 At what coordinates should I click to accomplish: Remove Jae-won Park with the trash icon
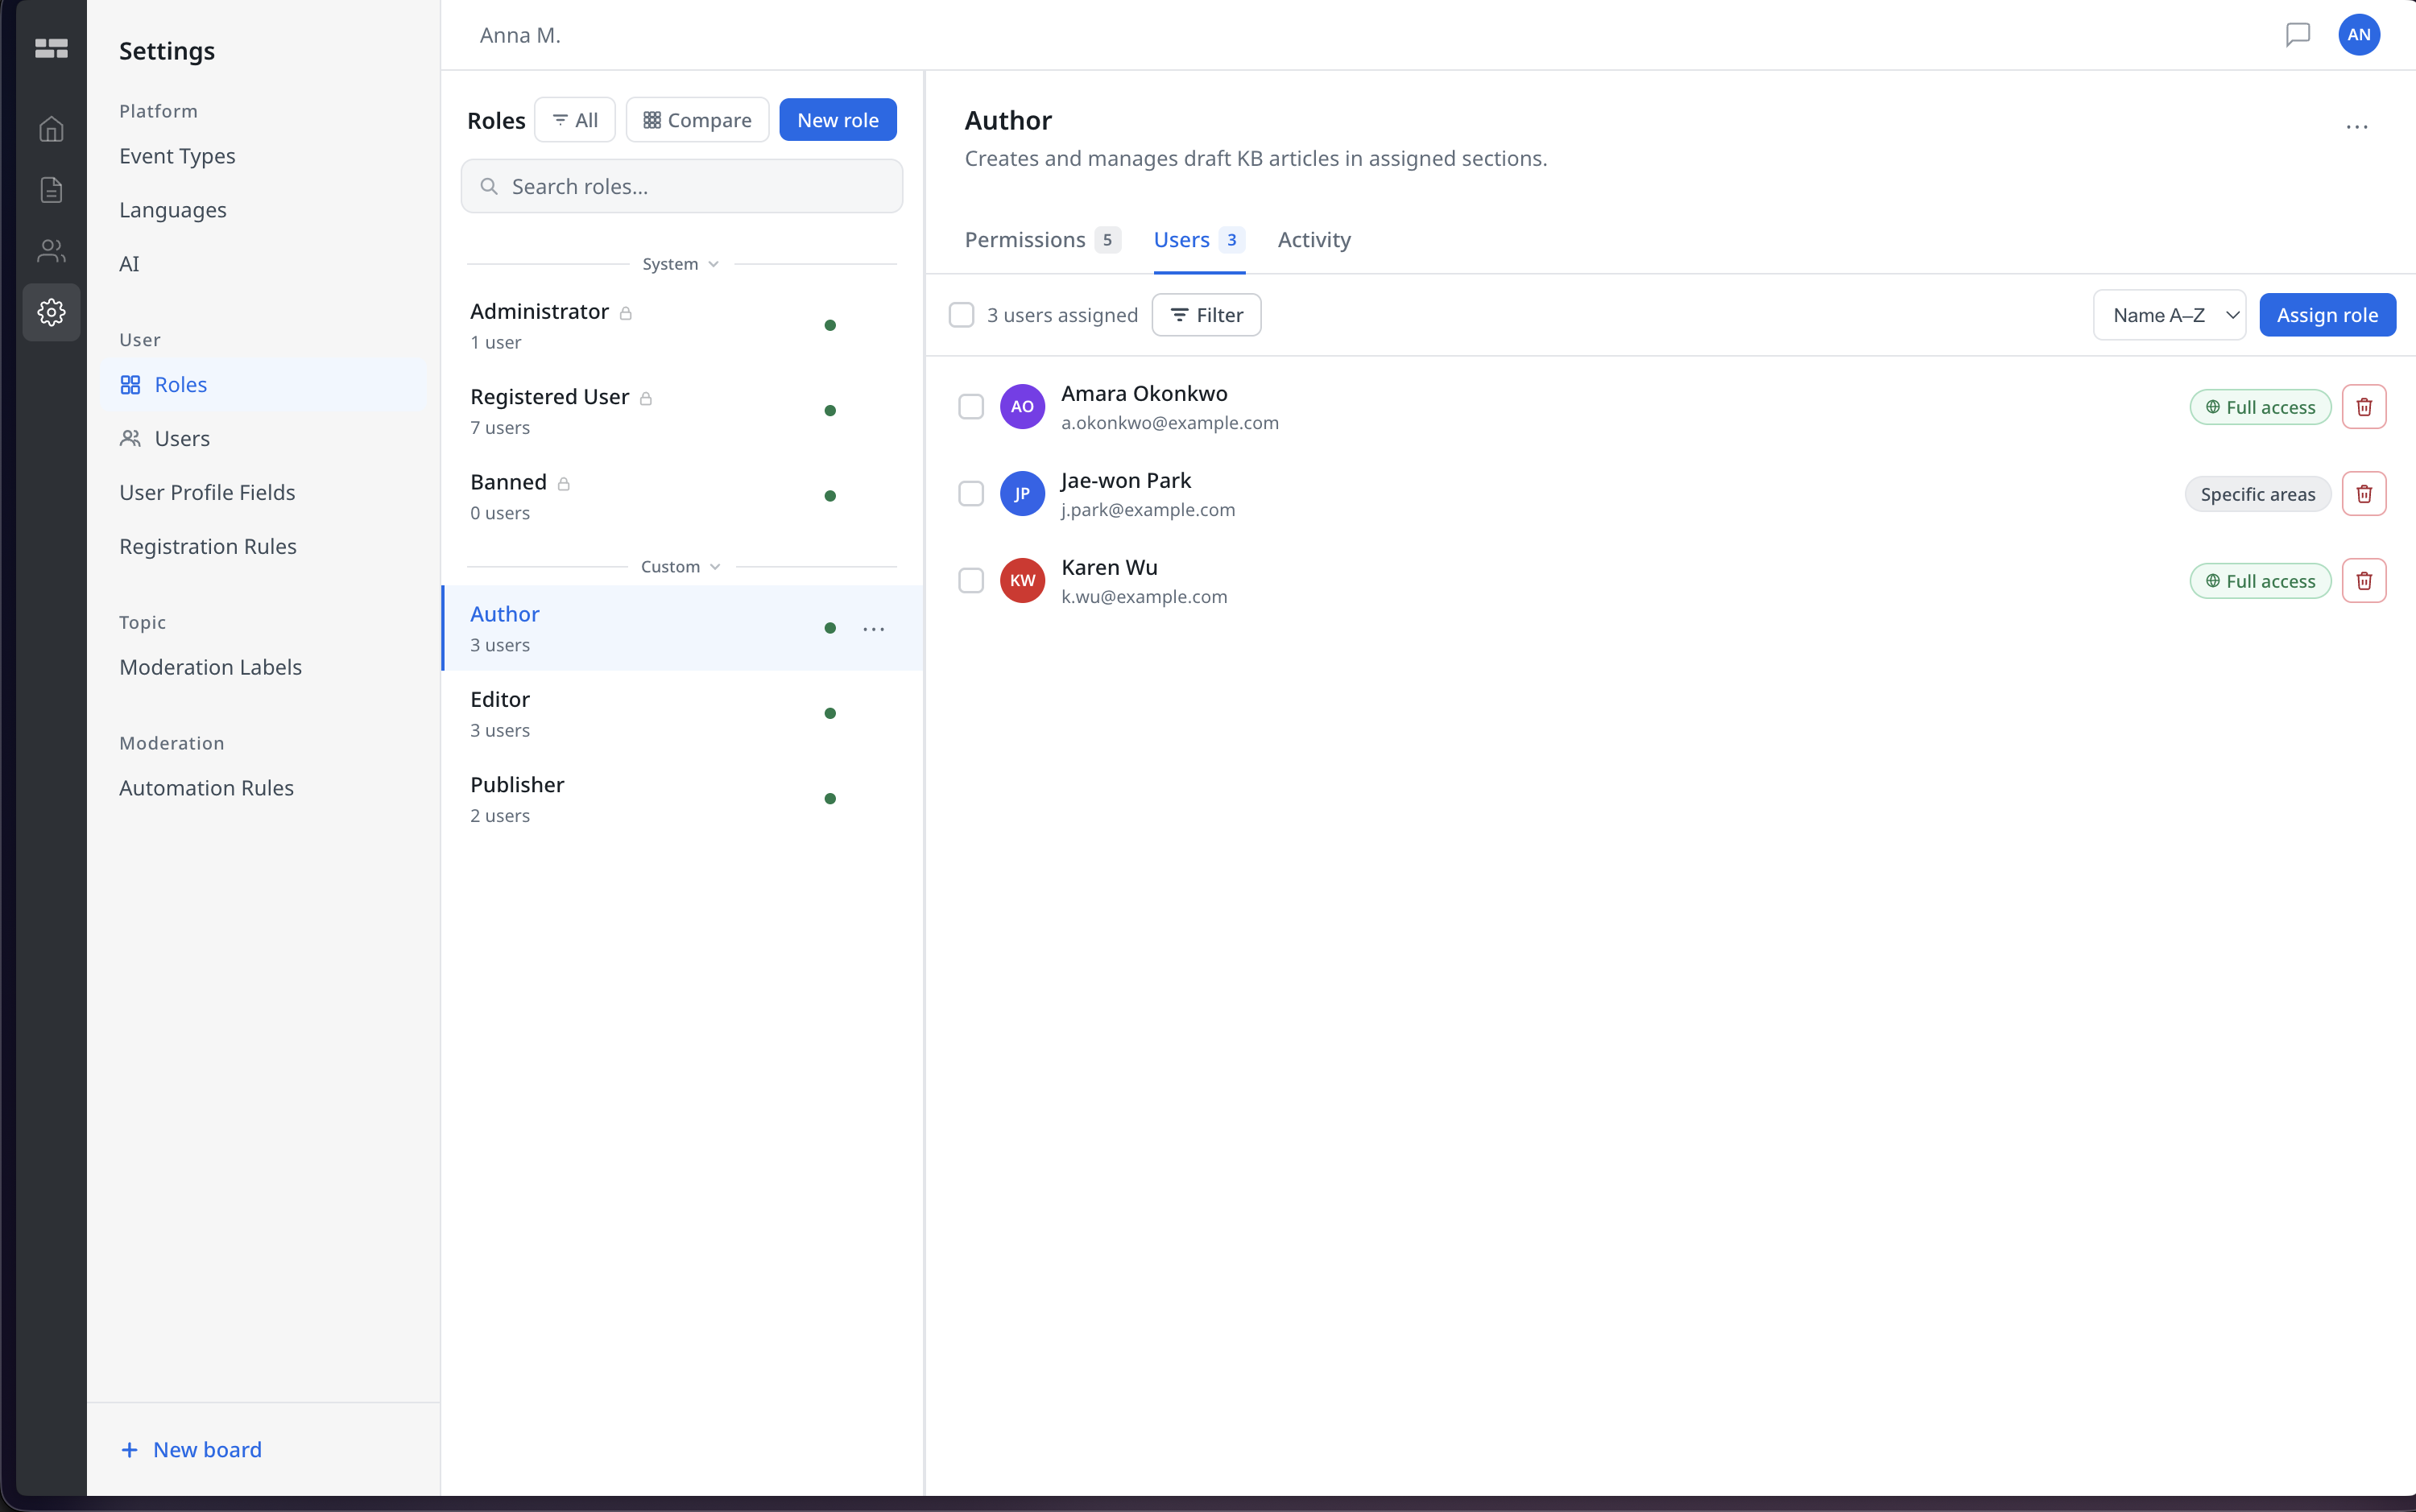(2364, 494)
